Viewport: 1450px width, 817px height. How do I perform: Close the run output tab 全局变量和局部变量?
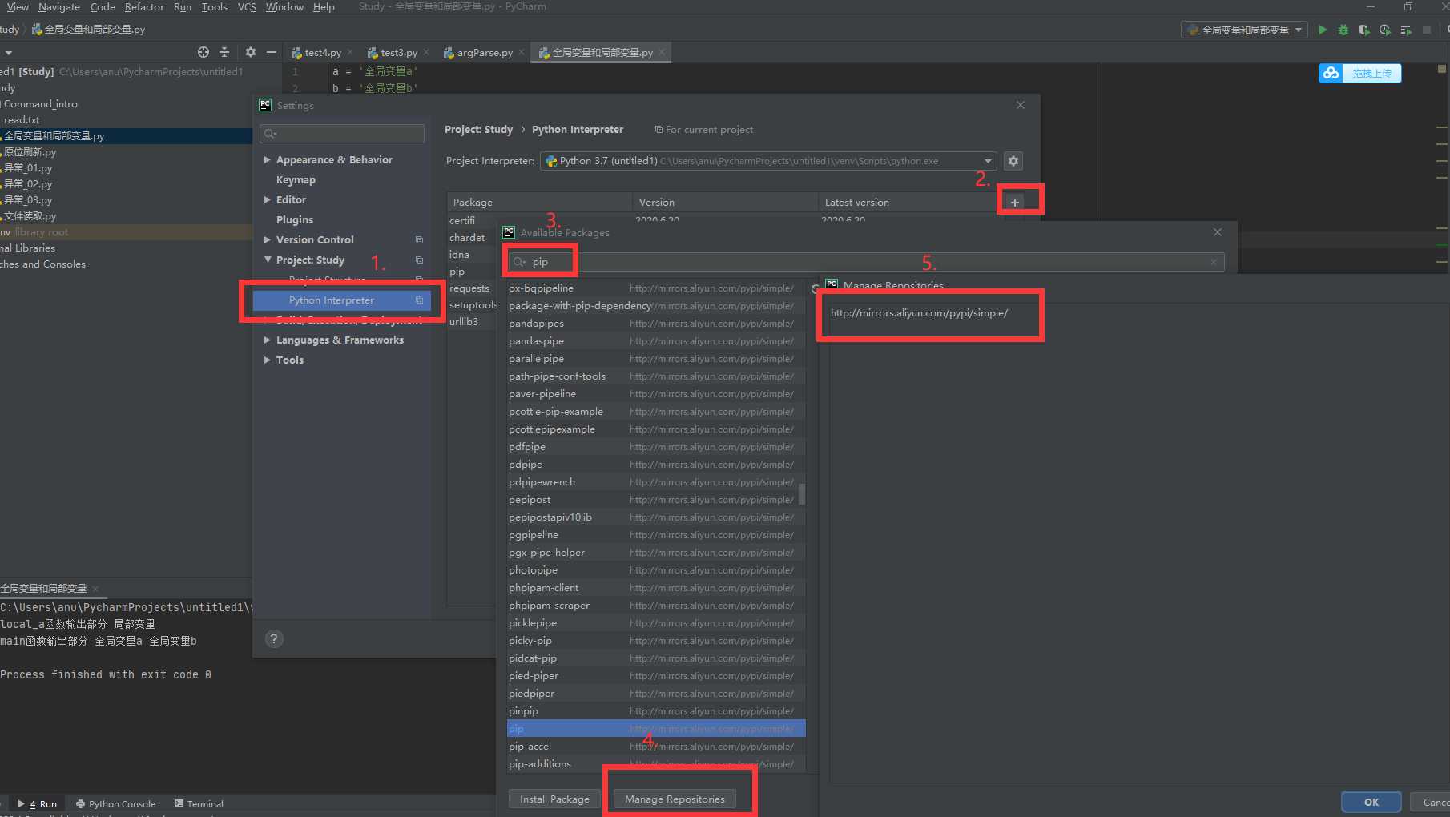pos(95,589)
